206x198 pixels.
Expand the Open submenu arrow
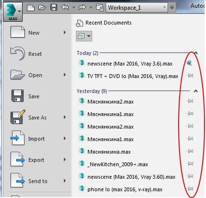(x=65, y=75)
